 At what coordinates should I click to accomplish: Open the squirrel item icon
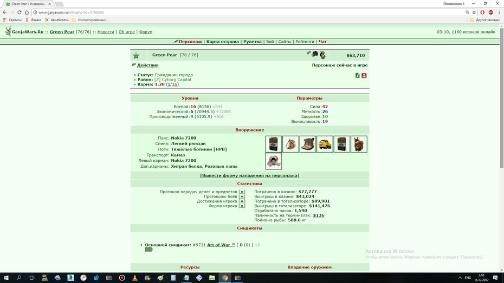tap(359, 144)
